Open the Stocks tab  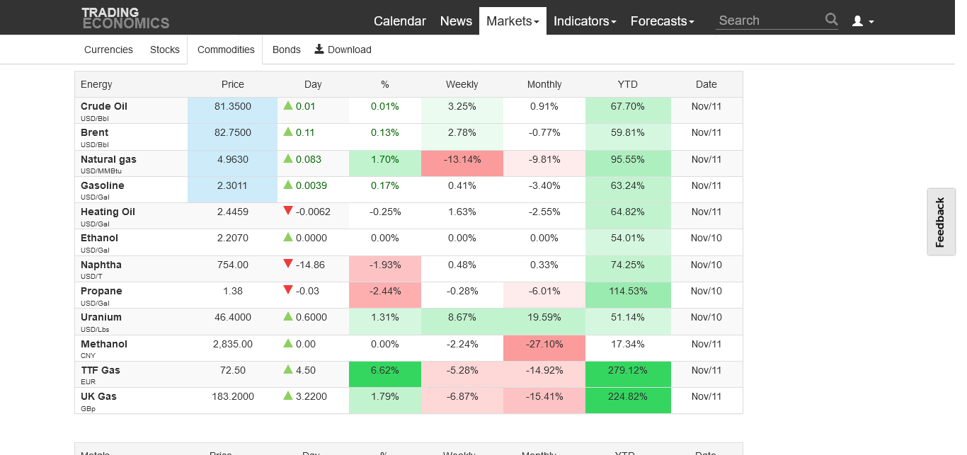click(165, 50)
